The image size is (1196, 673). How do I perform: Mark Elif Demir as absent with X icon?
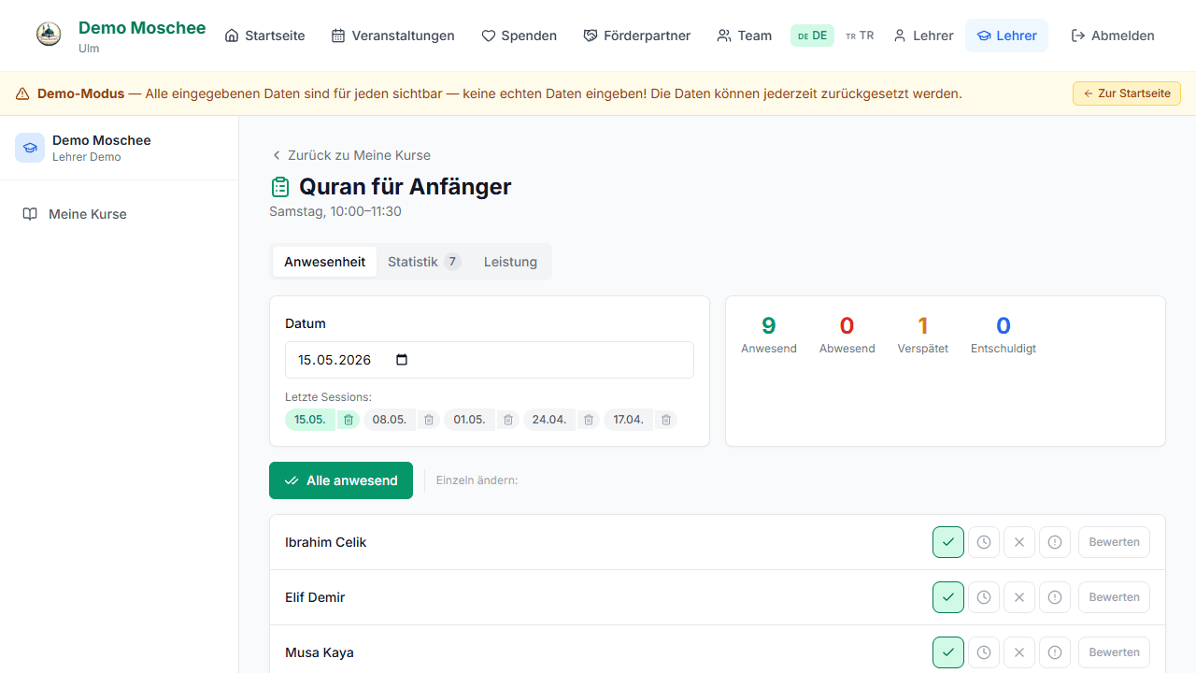point(1019,597)
